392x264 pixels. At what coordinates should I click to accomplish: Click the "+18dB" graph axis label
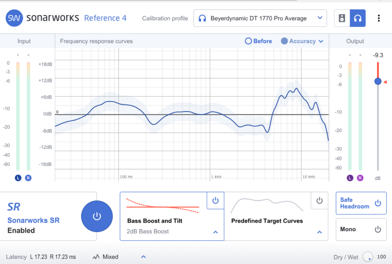point(45,64)
